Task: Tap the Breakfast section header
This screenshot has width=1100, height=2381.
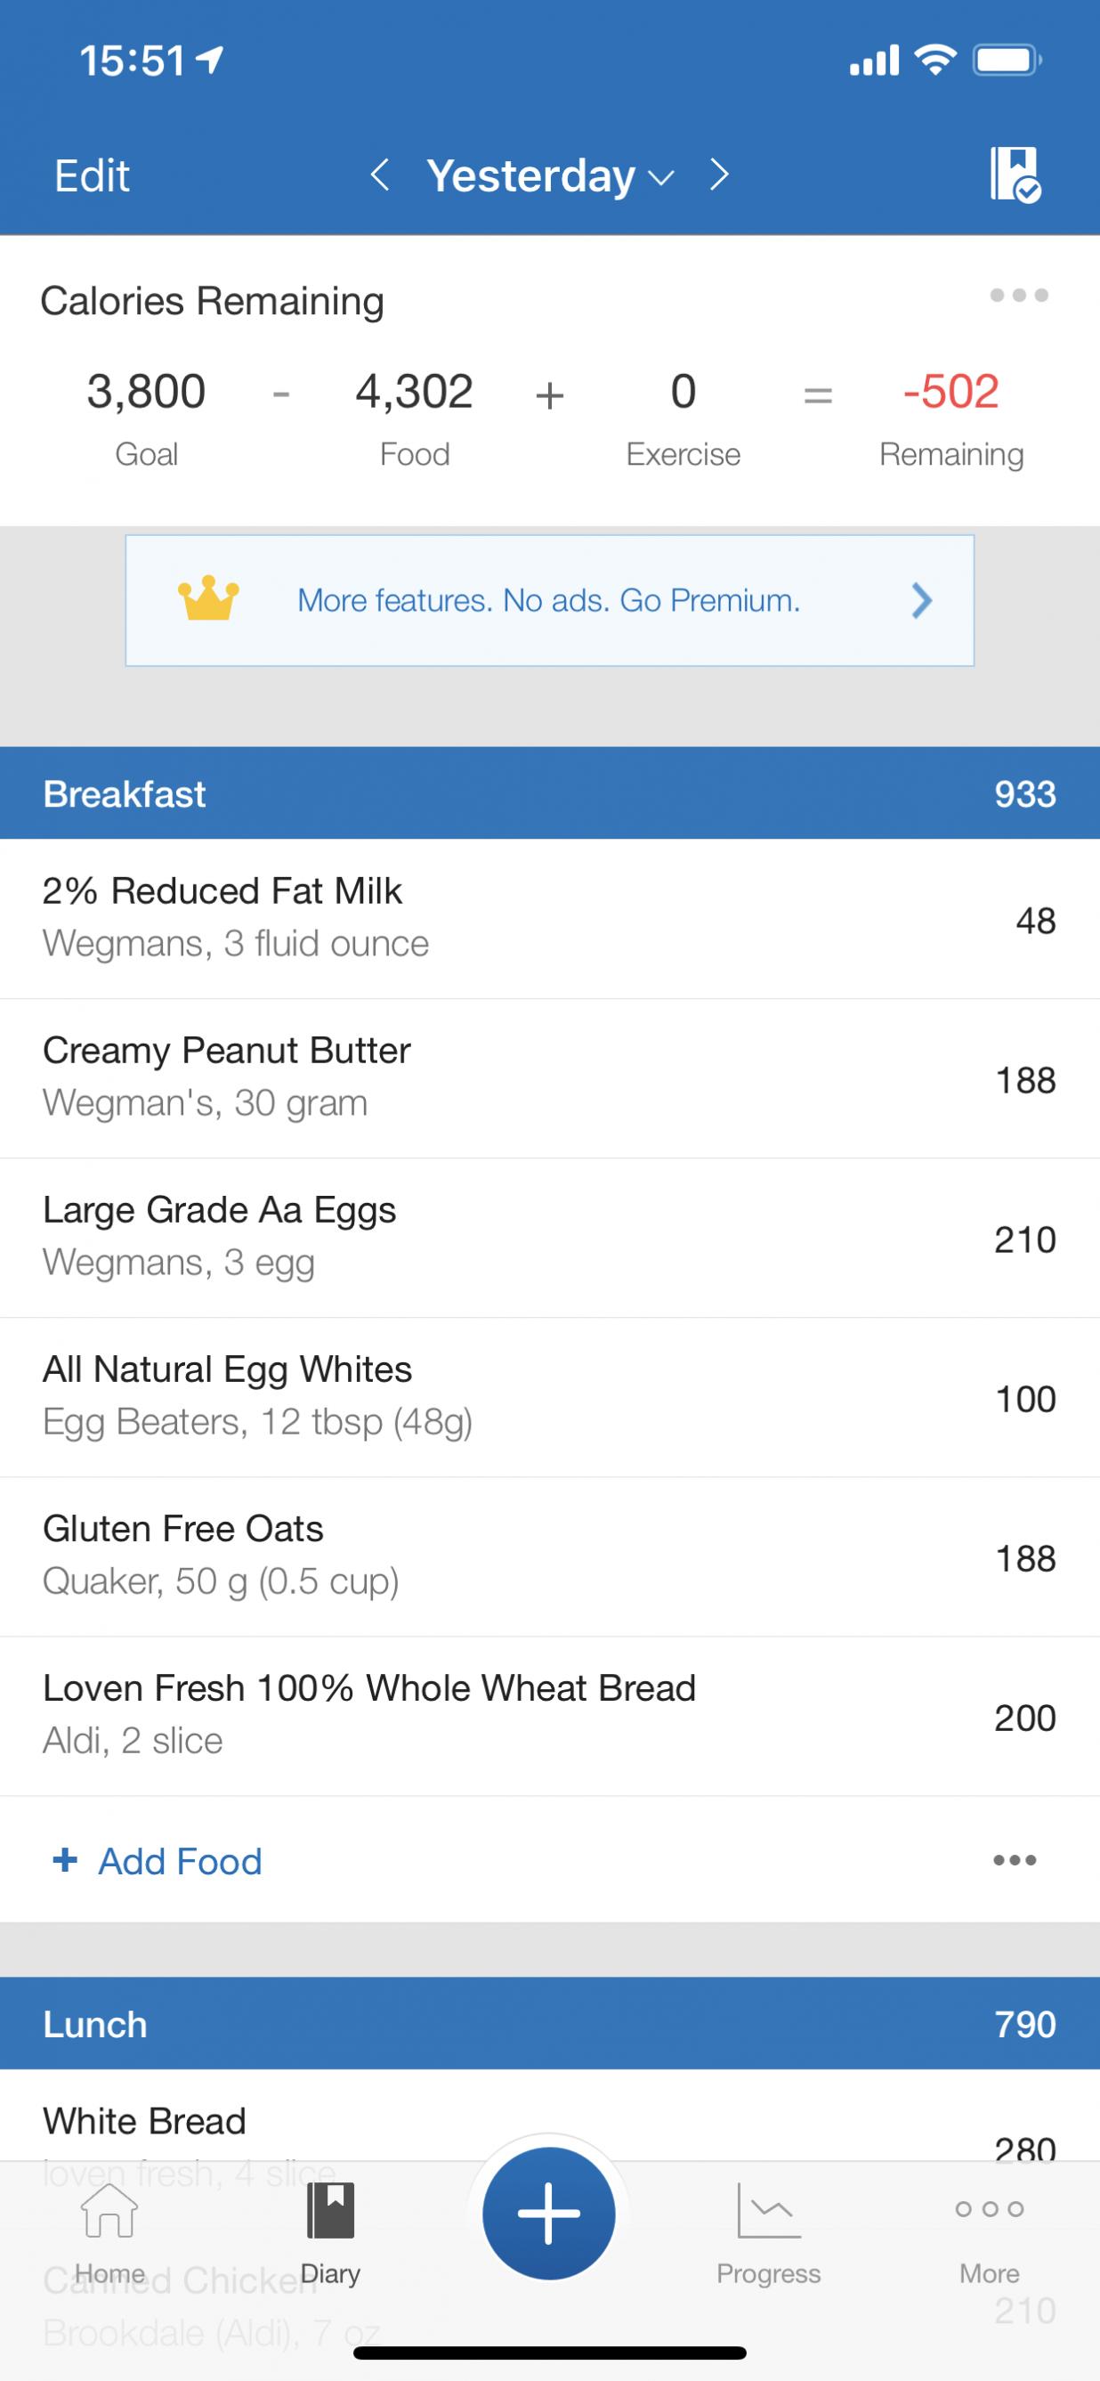Action: (549, 793)
